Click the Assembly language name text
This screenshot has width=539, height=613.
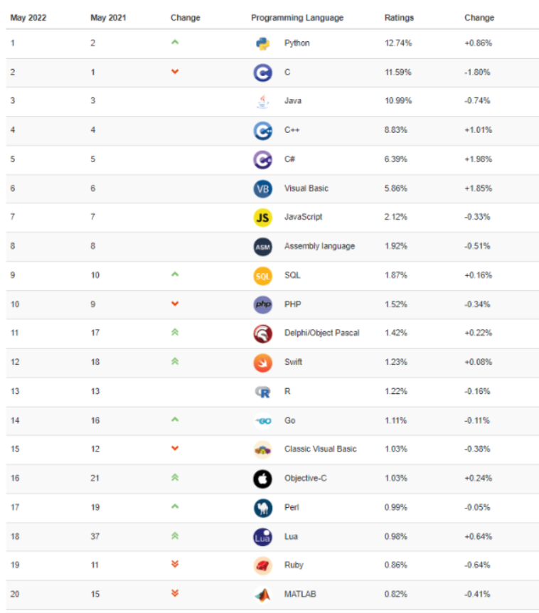pyautogui.click(x=319, y=246)
